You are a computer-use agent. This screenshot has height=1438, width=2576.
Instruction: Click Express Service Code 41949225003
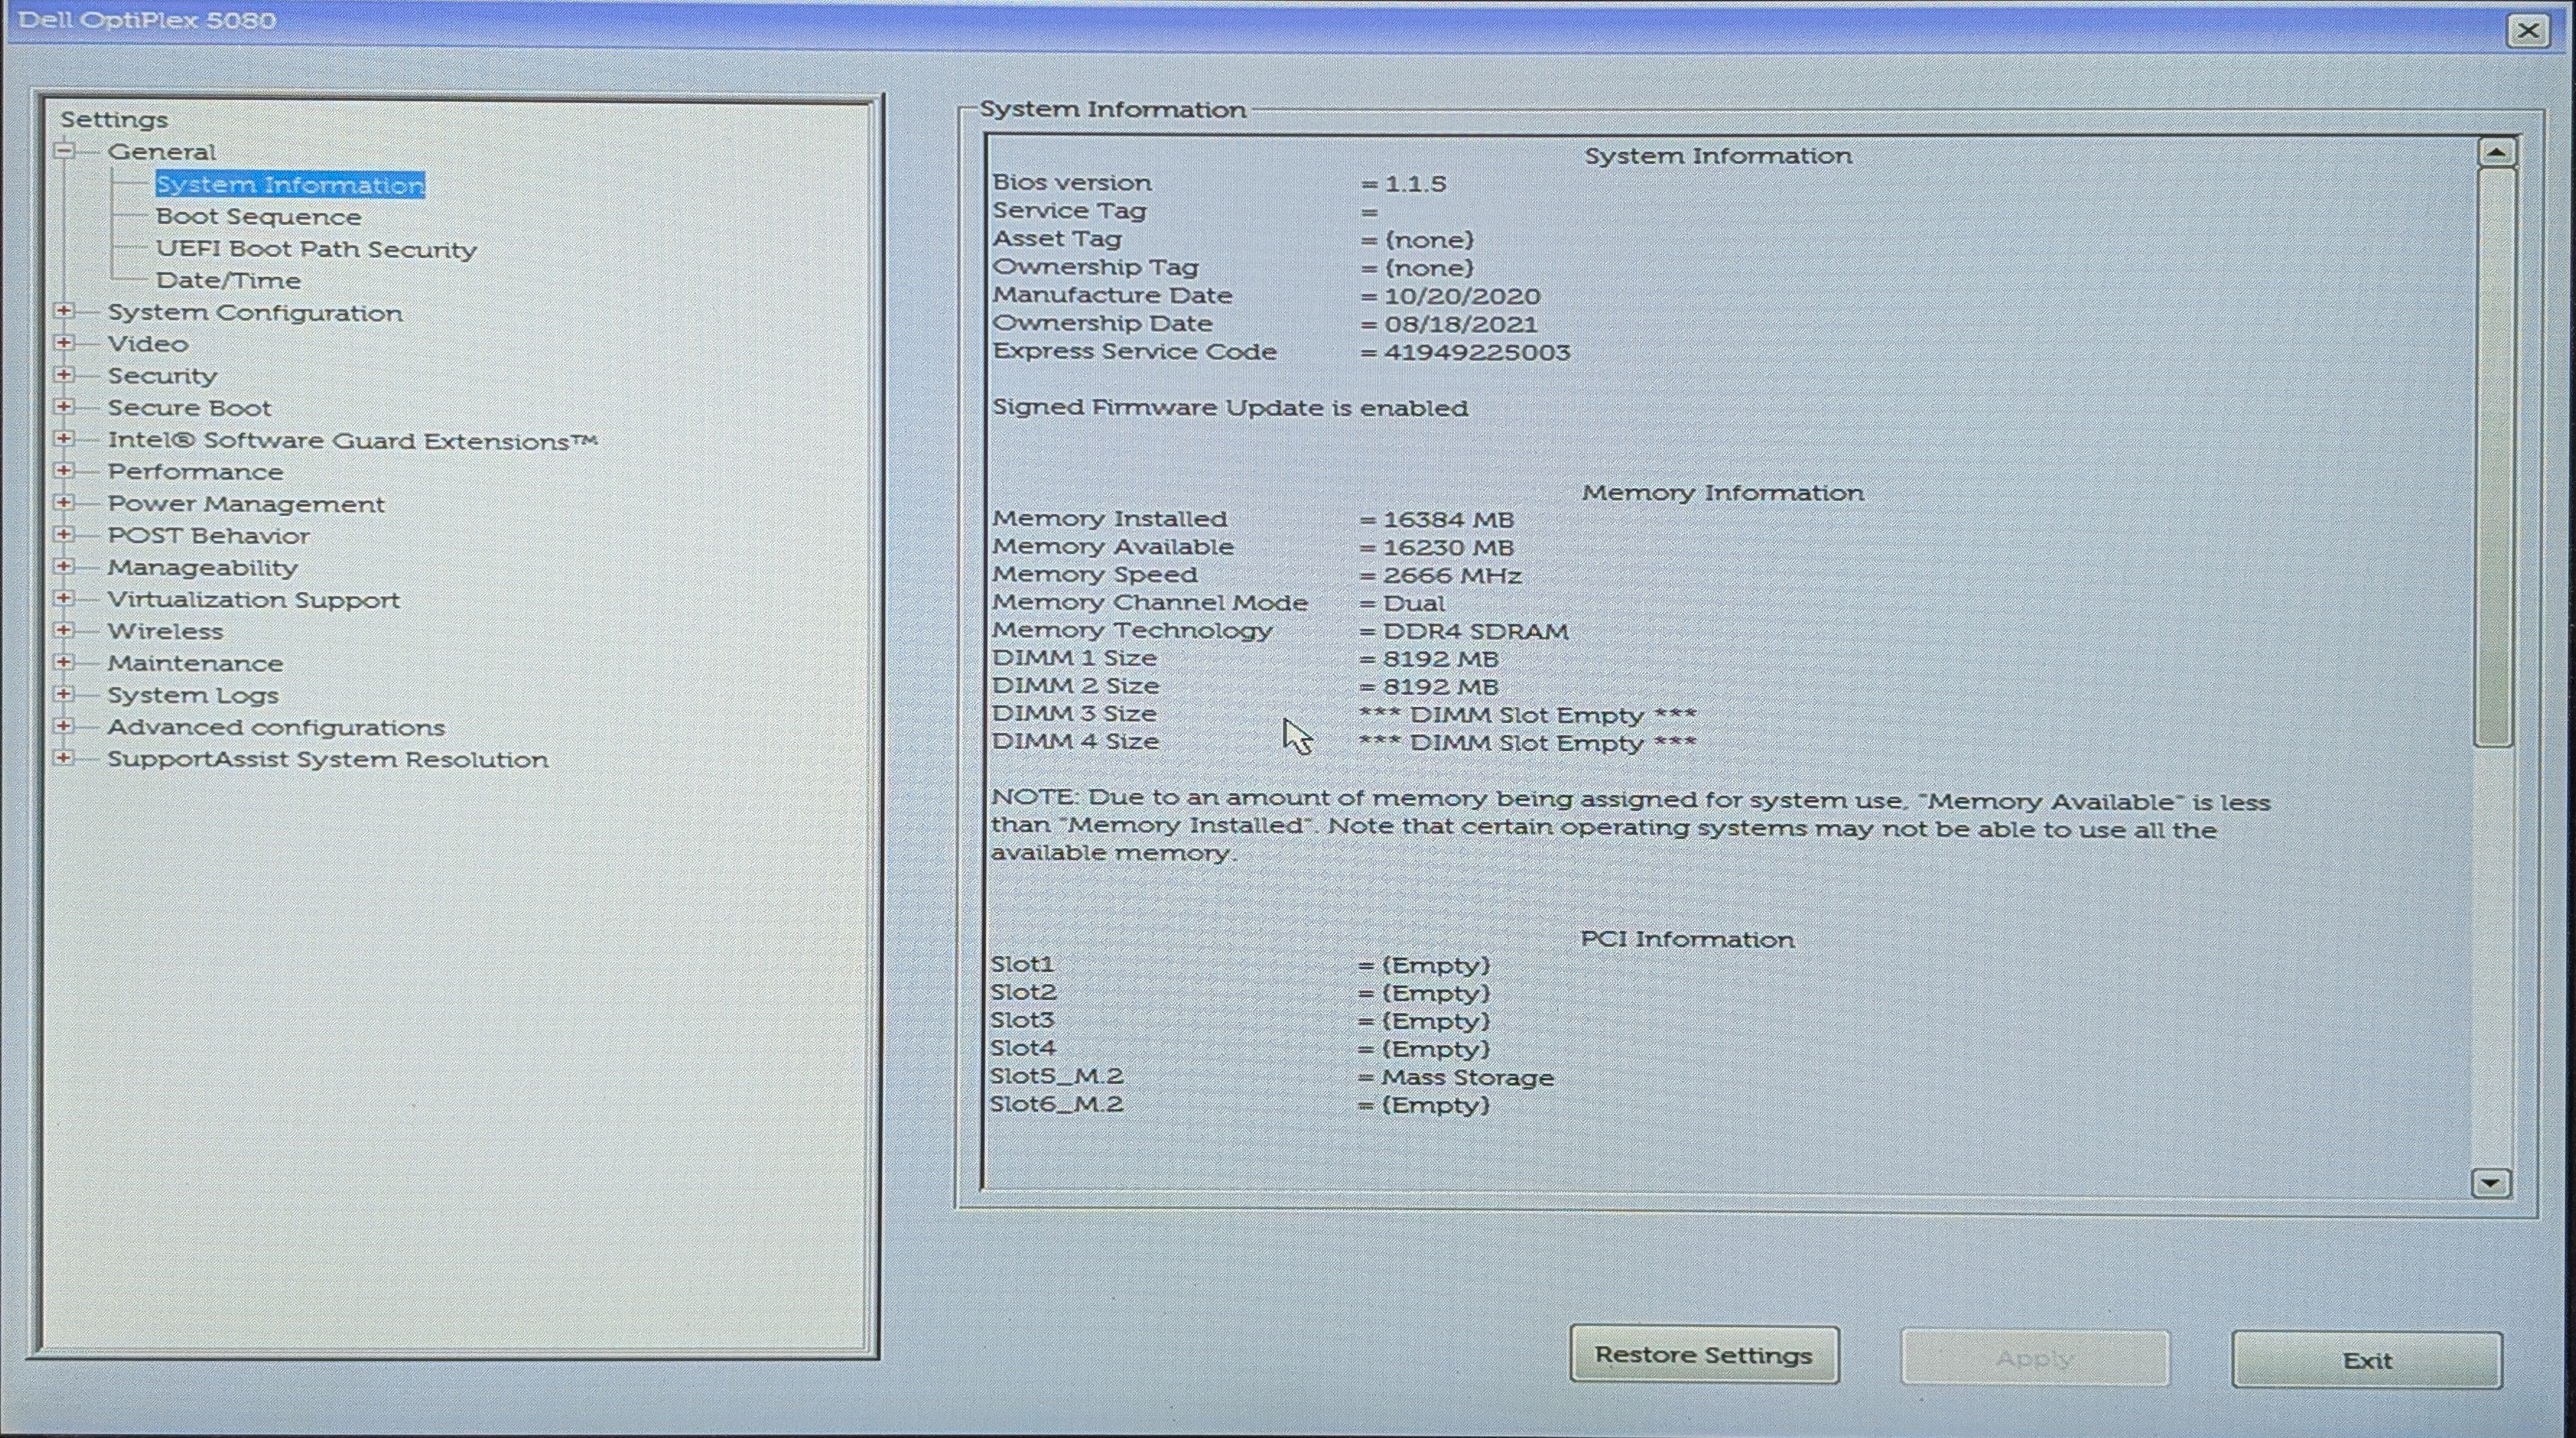point(1477,353)
